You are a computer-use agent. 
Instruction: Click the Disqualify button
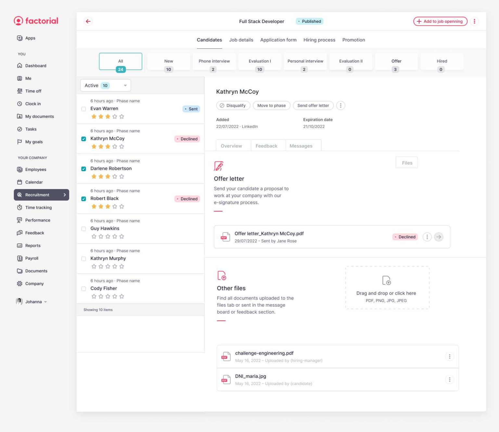tap(233, 106)
